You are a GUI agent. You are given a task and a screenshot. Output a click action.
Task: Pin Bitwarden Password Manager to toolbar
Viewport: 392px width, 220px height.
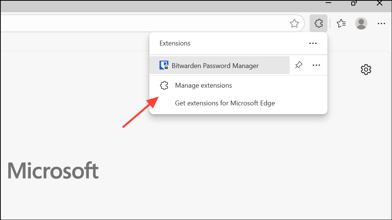(x=299, y=65)
